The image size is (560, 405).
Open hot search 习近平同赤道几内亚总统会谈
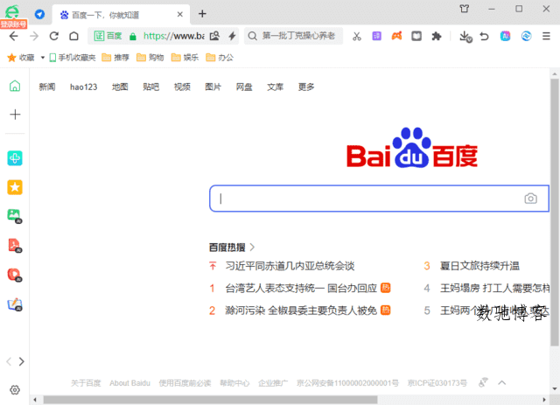click(290, 266)
